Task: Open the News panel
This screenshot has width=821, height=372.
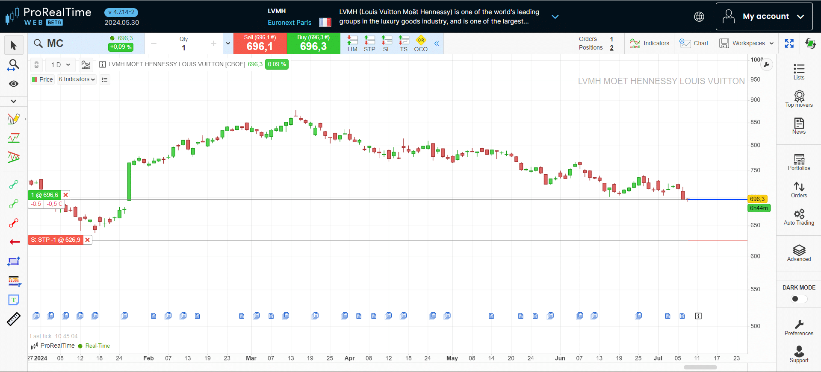Action: pyautogui.click(x=799, y=126)
